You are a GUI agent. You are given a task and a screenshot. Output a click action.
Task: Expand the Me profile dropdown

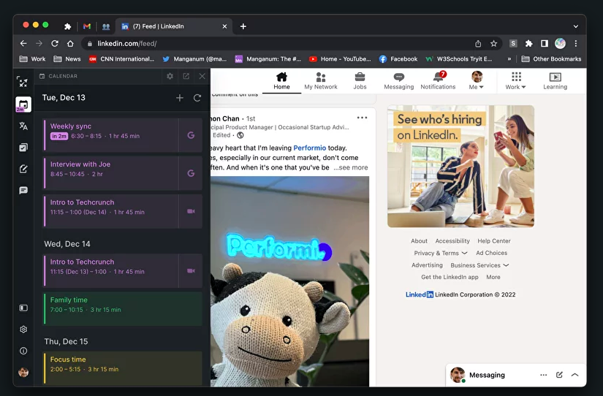[x=477, y=81]
